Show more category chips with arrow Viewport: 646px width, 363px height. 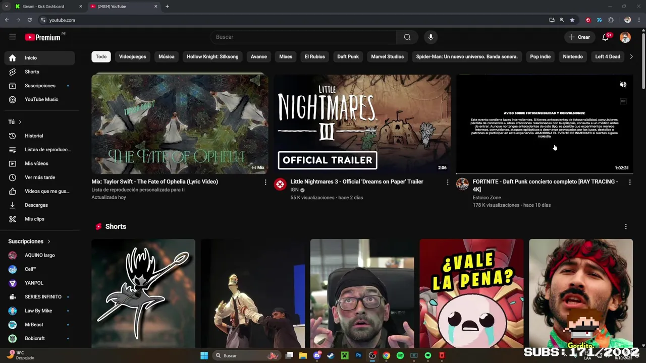[631, 56]
